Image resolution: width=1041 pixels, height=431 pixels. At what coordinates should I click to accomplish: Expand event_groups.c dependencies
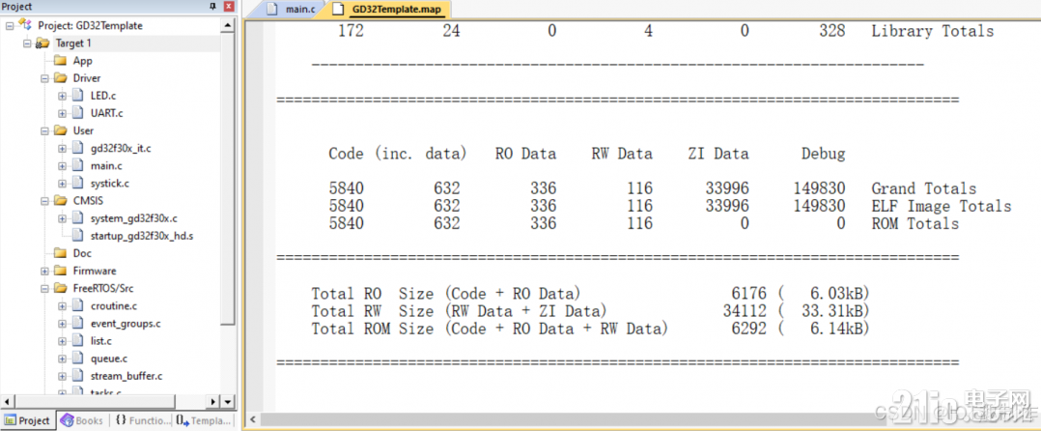[63, 324]
